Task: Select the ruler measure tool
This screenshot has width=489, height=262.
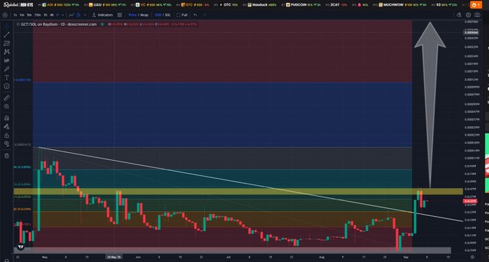Action: click(6, 98)
